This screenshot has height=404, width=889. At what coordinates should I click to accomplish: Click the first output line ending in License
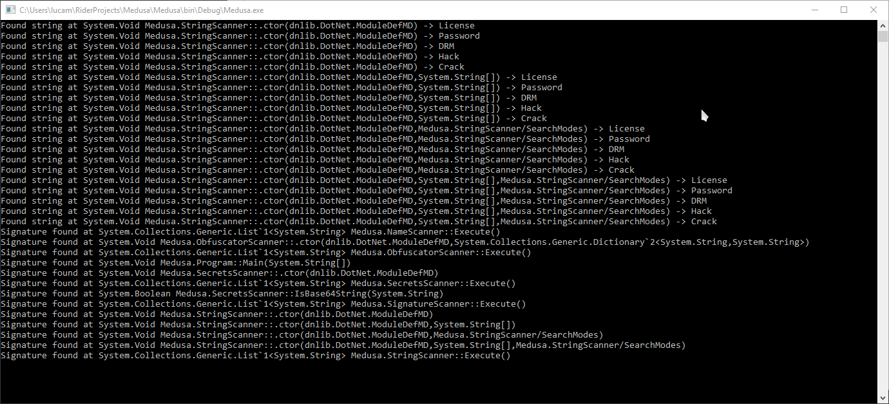[x=237, y=26]
